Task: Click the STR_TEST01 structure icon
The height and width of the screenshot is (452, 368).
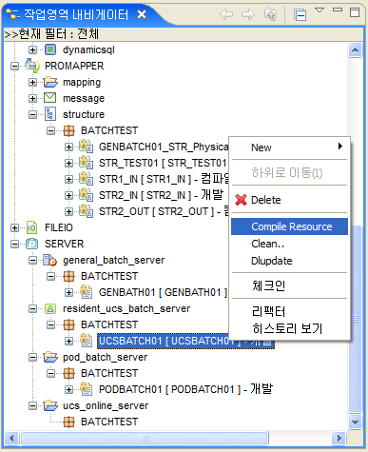Action: tap(87, 163)
